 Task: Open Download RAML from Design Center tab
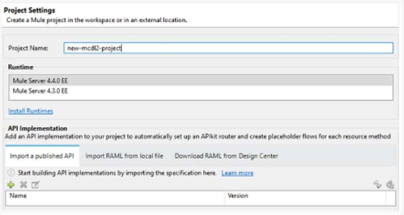click(226, 156)
